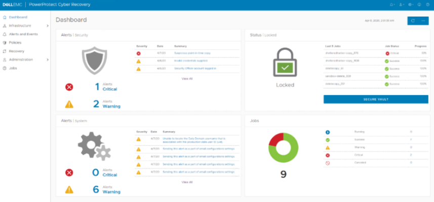
Task: Click View All under Security alerts
Action: pyautogui.click(x=187, y=79)
